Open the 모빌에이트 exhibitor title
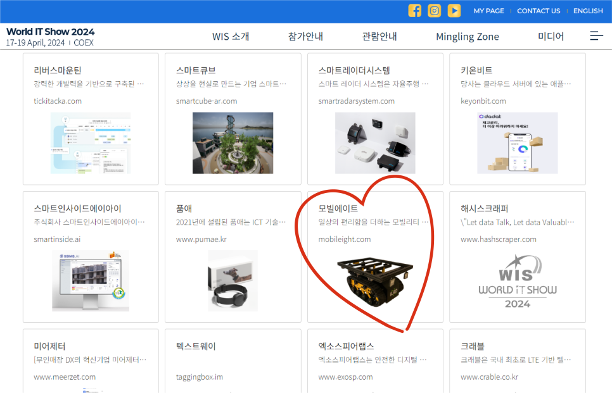This screenshot has width=612, height=393. pyautogui.click(x=338, y=209)
